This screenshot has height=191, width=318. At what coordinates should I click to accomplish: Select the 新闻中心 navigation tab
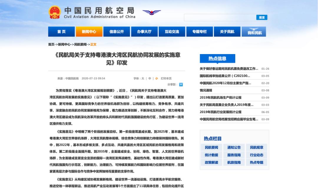tap(89, 32)
